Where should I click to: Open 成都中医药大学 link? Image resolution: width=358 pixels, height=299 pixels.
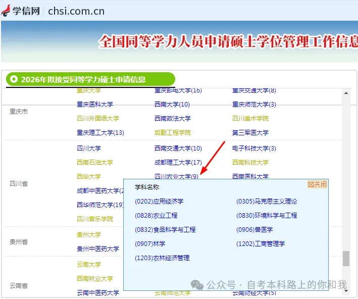click(100, 191)
